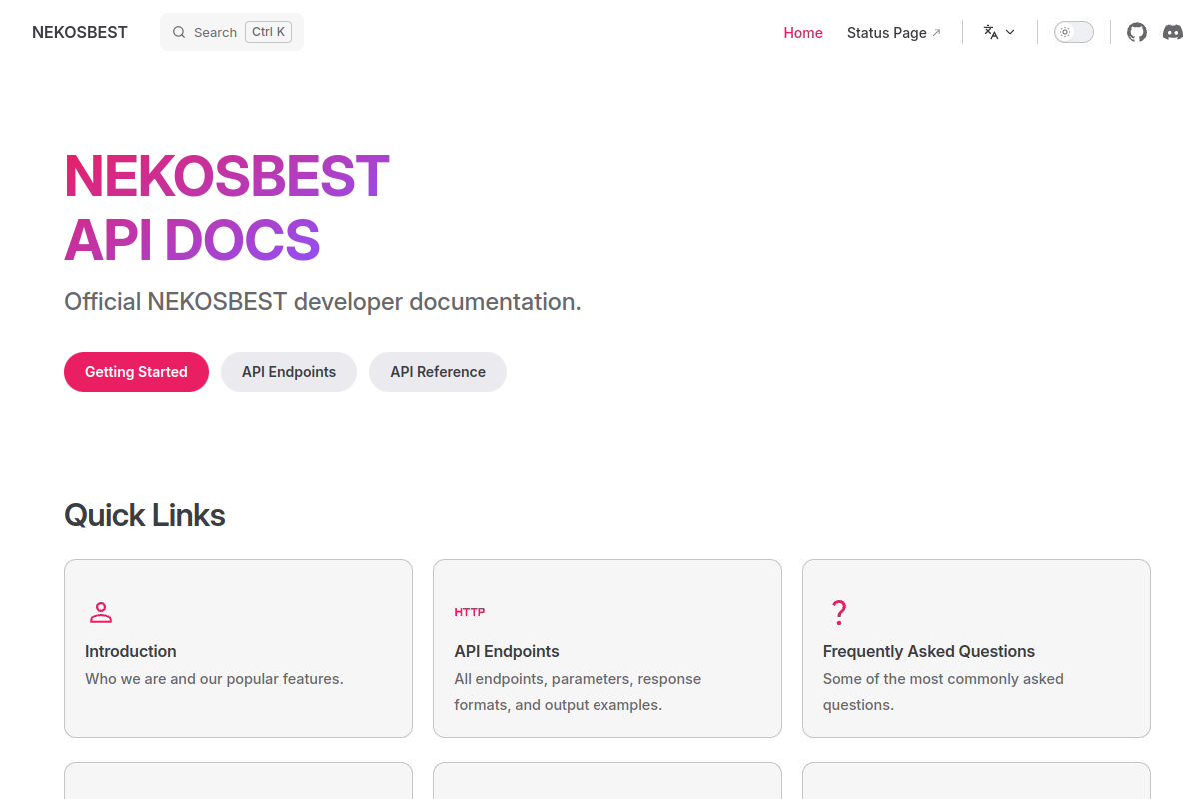
Task: Open the Introduction quick link card
Action: (x=238, y=648)
